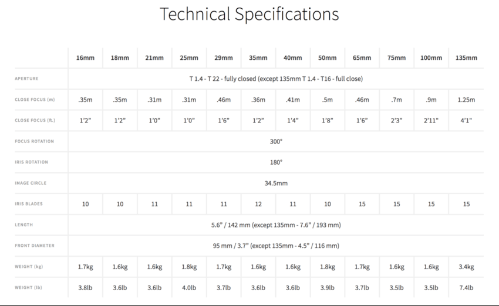
Task: Select the 1.25m close focus value
Action: [466, 100]
